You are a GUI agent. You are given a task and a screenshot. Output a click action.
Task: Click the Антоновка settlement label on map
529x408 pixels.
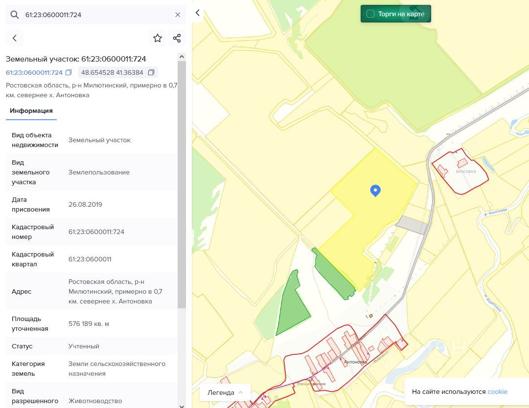coord(356,362)
